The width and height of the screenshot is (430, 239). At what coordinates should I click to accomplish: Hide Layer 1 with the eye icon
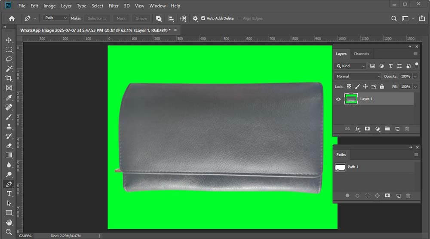[x=338, y=99]
